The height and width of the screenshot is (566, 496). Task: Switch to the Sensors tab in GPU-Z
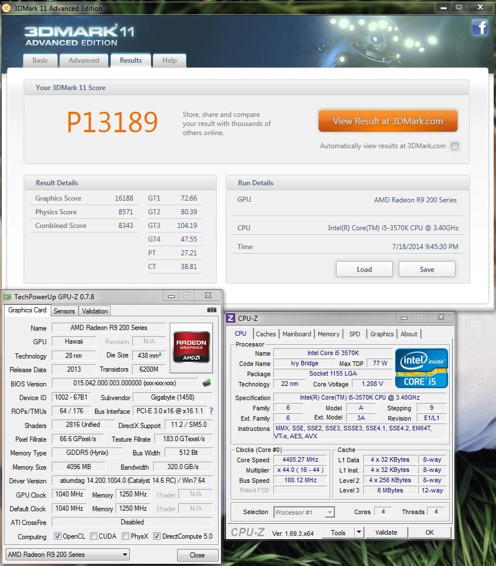(x=64, y=311)
